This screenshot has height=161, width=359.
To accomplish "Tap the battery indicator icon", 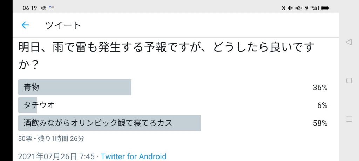I will [325, 8].
